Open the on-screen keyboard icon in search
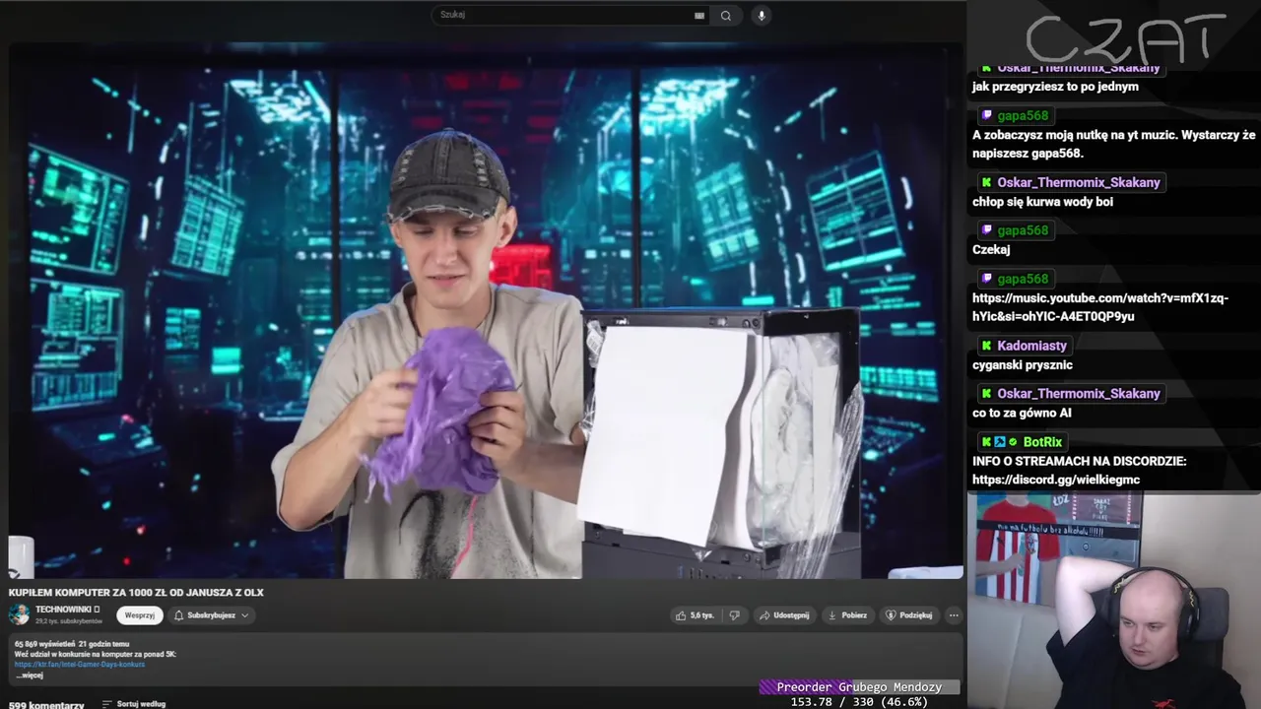The image size is (1261, 709). coord(699,15)
